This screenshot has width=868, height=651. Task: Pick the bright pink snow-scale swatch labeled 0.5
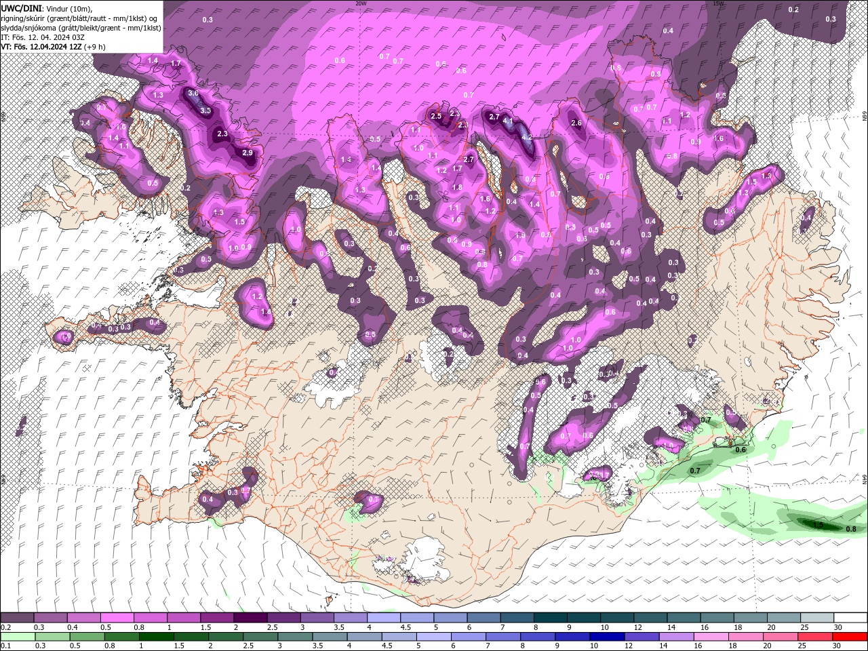(118, 618)
